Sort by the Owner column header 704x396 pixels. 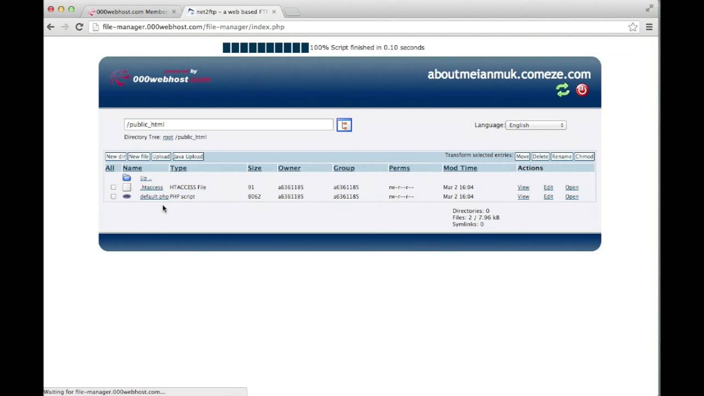289,168
